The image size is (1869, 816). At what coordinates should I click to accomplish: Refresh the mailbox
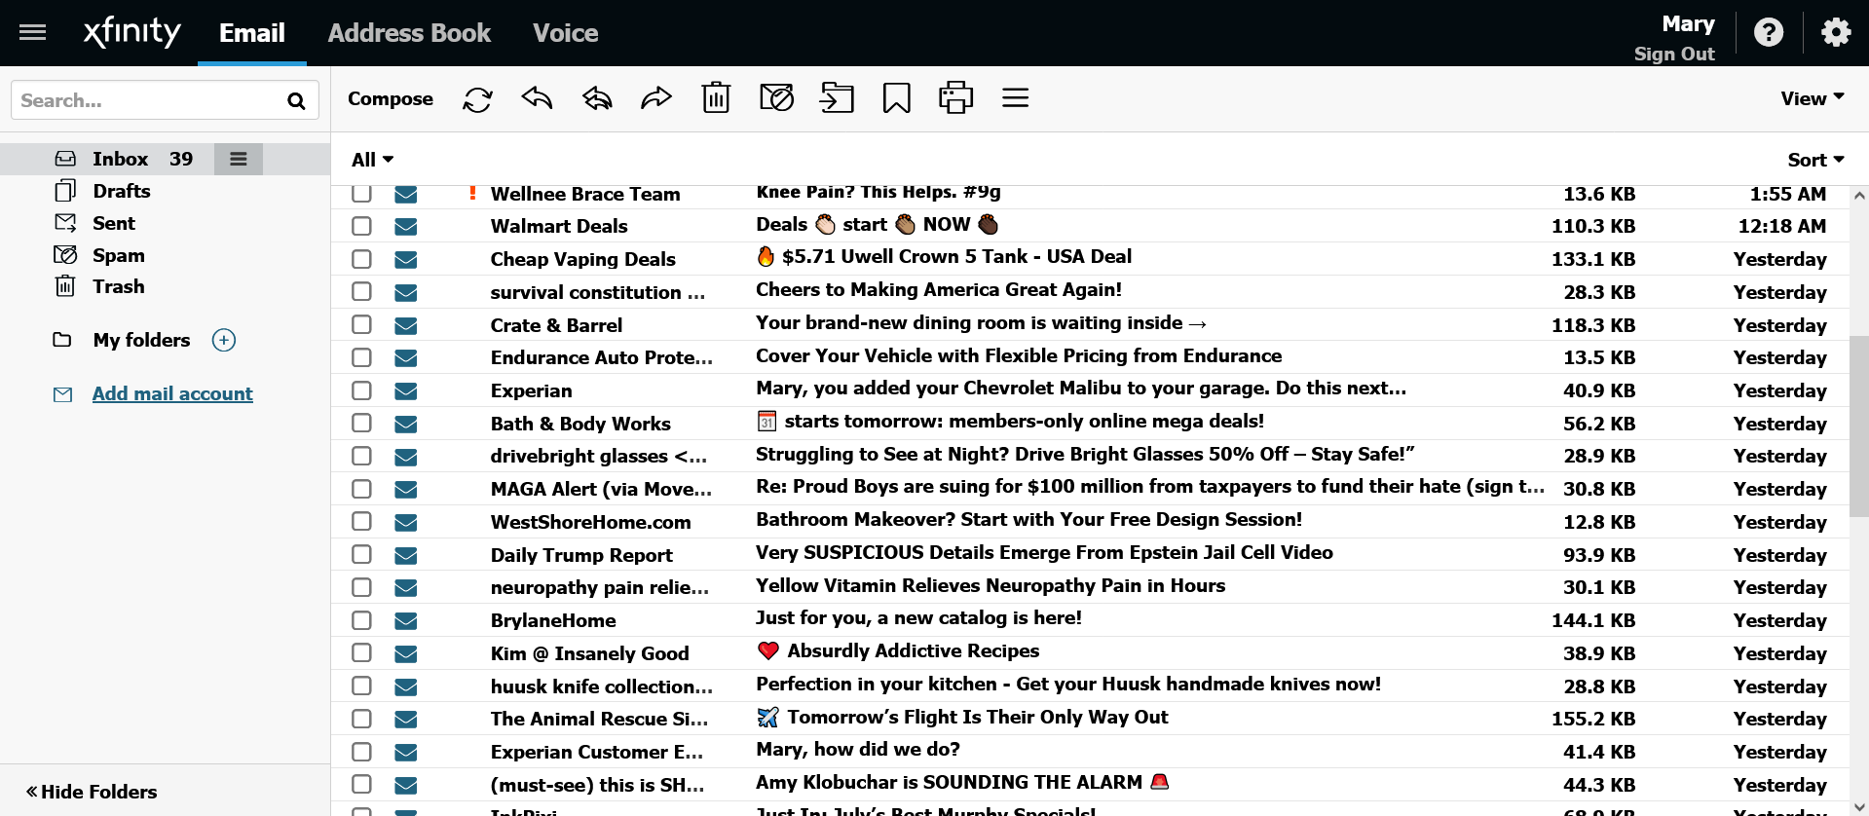click(477, 98)
